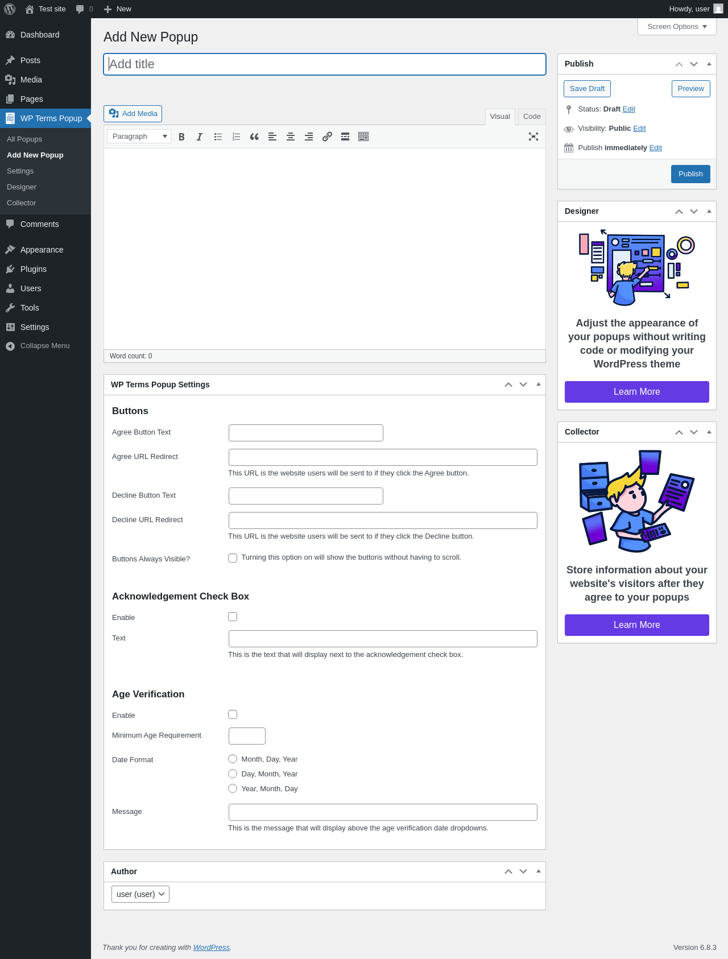Enable Buttons Always Visible checkbox
728x959 pixels.
[233, 558]
